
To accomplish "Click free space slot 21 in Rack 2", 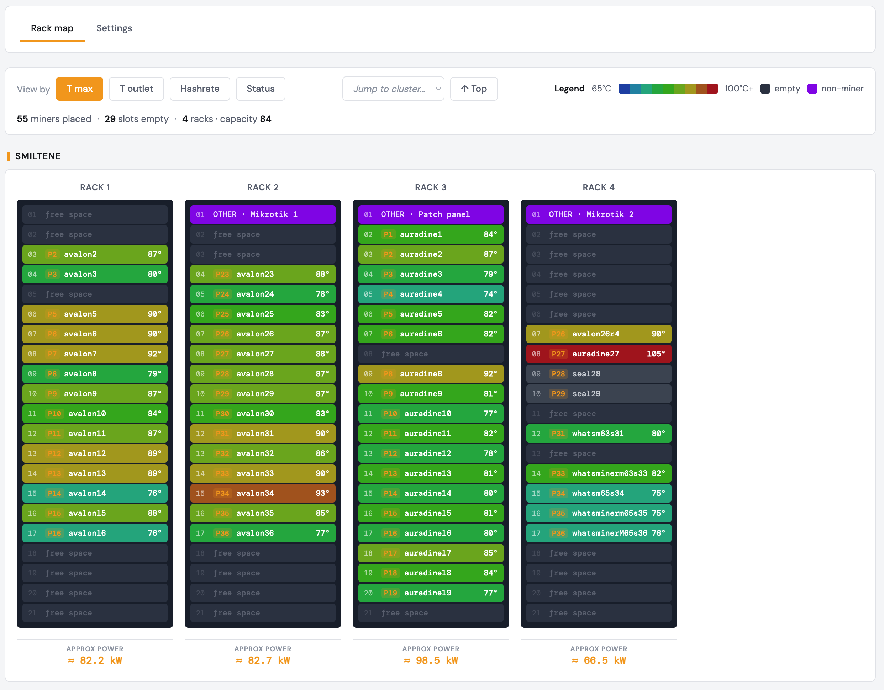I will pos(263,613).
